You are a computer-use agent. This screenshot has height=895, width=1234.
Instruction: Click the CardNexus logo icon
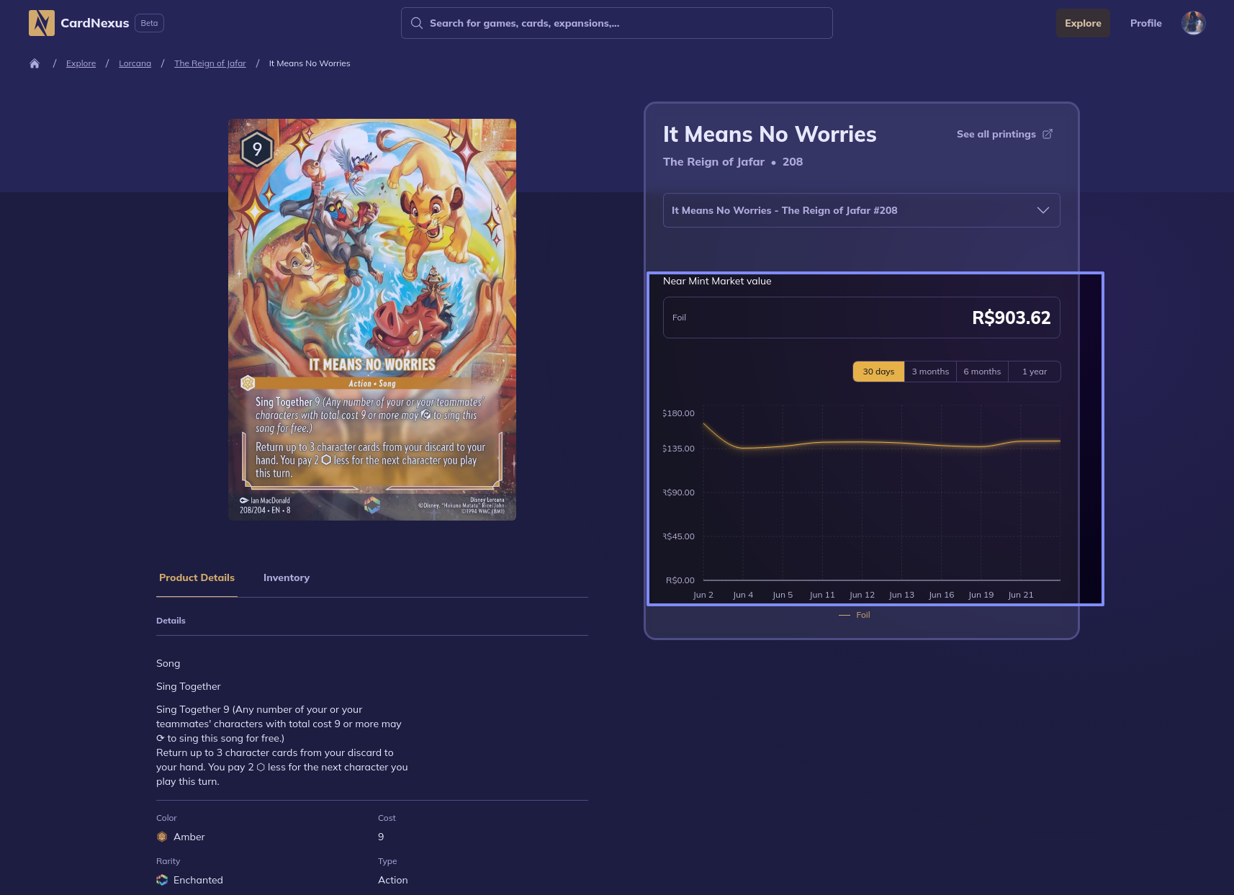[x=42, y=23]
